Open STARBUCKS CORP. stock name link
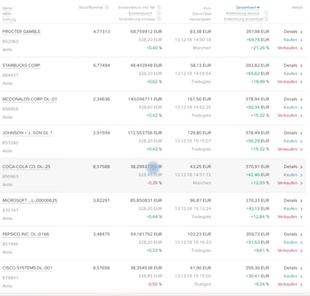 coord(21,65)
